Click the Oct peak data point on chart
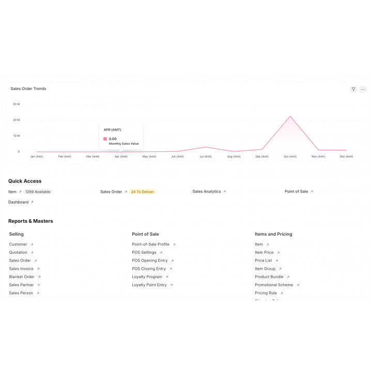Image resolution: width=372 pixels, height=372 pixels. (x=290, y=116)
